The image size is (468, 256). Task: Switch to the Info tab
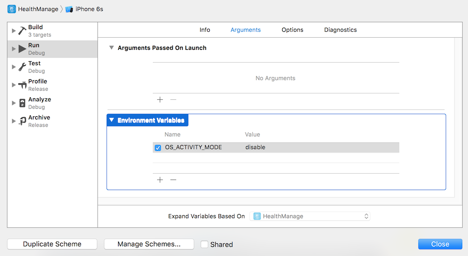(x=205, y=30)
